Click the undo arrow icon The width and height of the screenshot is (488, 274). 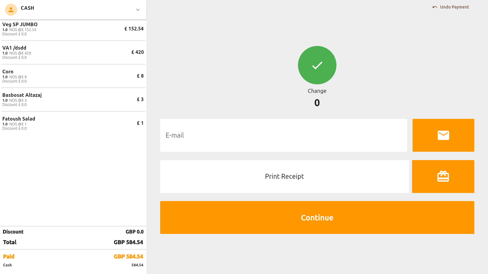[x=435, y=7]
